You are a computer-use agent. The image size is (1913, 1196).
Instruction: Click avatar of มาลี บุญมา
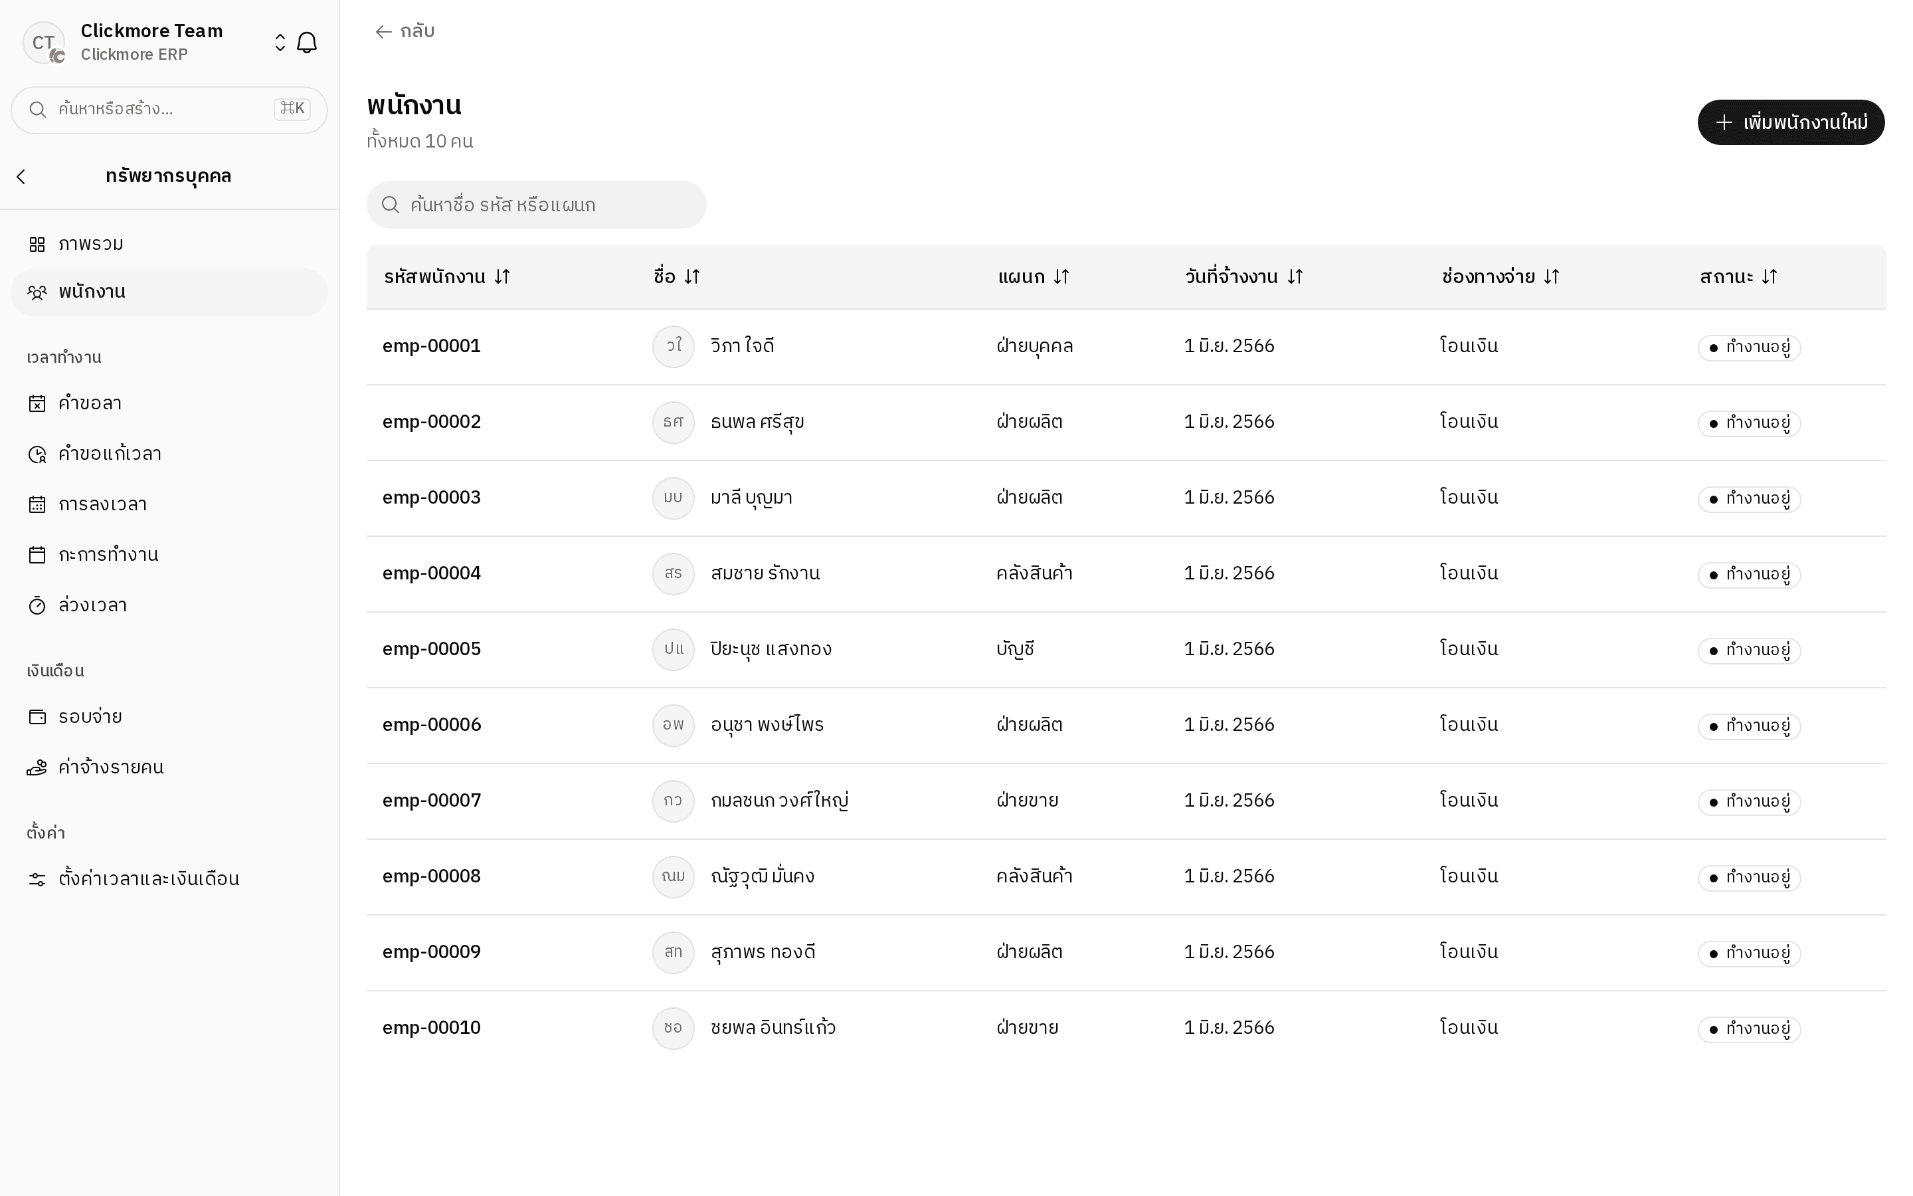tap(674, 498)
